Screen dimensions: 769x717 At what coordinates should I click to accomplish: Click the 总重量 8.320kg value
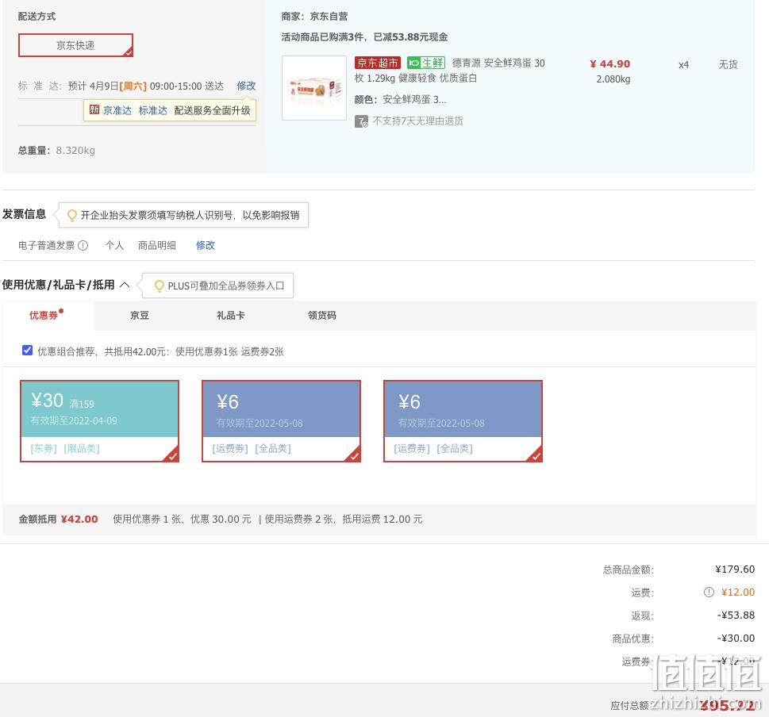tap(75, 151)
